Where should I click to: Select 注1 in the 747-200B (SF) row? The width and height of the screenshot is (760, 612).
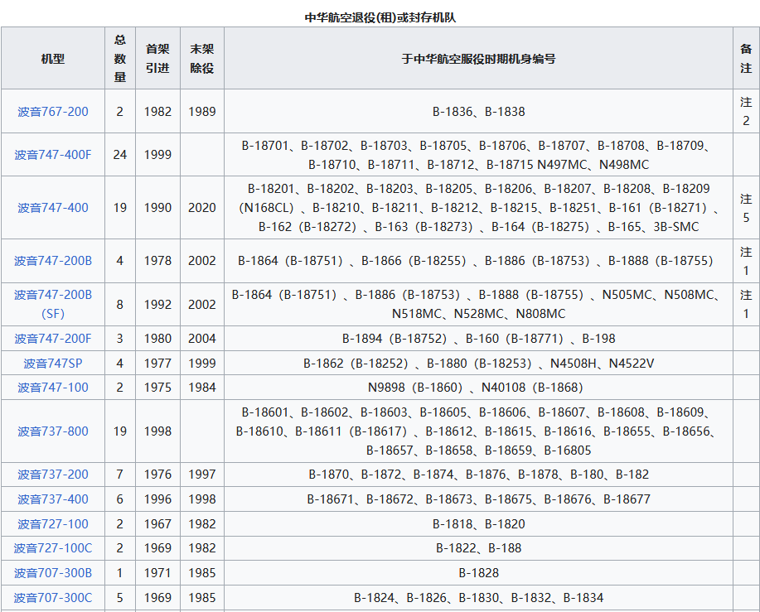746,304
